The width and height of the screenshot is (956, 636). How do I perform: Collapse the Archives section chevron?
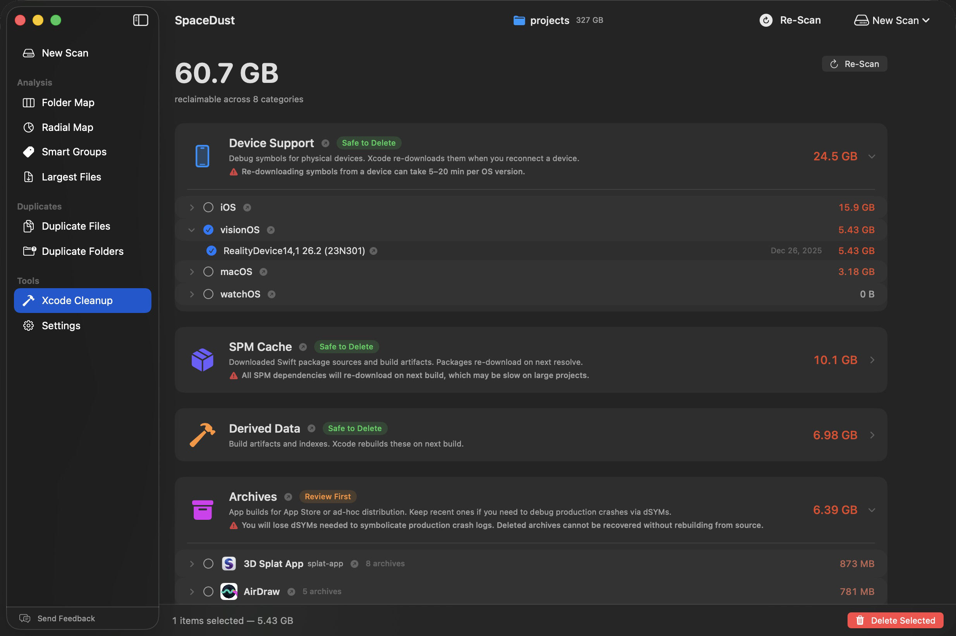pyautogui.click(x=872, y=510)
